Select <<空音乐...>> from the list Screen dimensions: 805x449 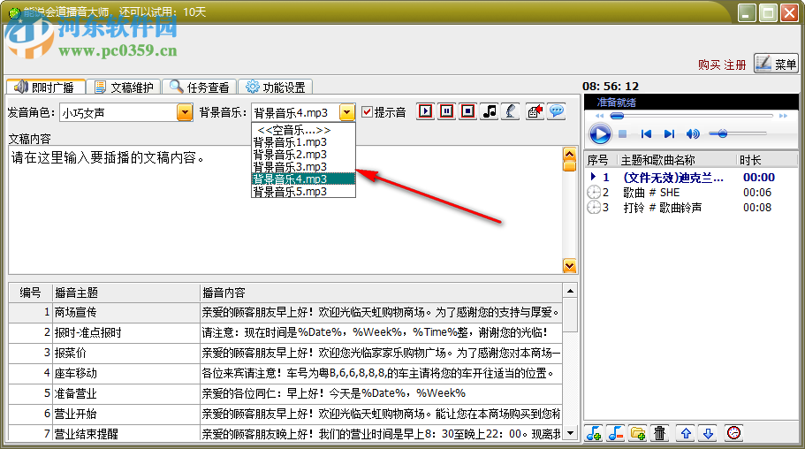303,130
